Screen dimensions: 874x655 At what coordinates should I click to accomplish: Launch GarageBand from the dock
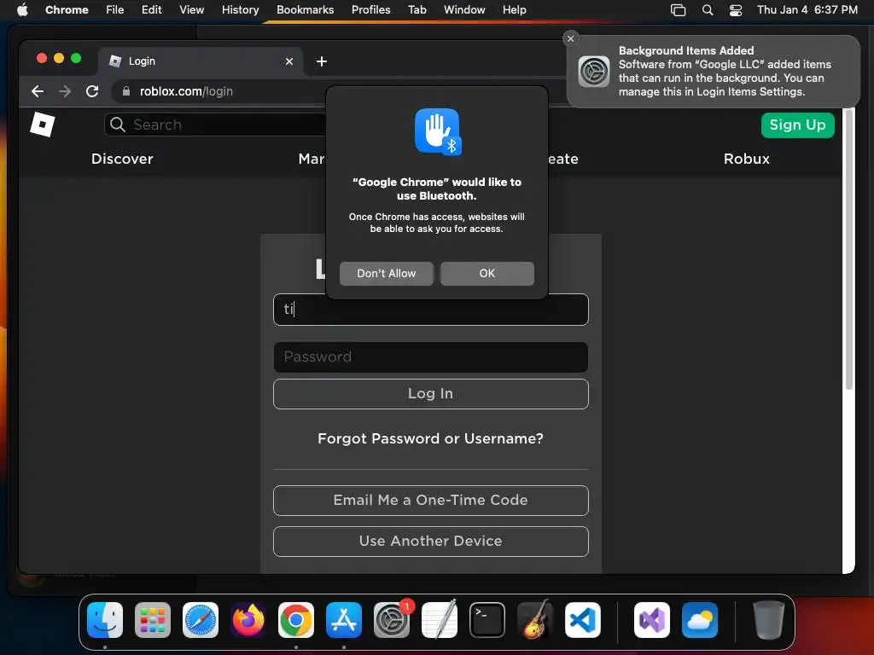click(535, 620)
